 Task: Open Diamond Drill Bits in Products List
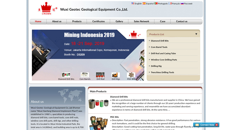tap(160, 41)
